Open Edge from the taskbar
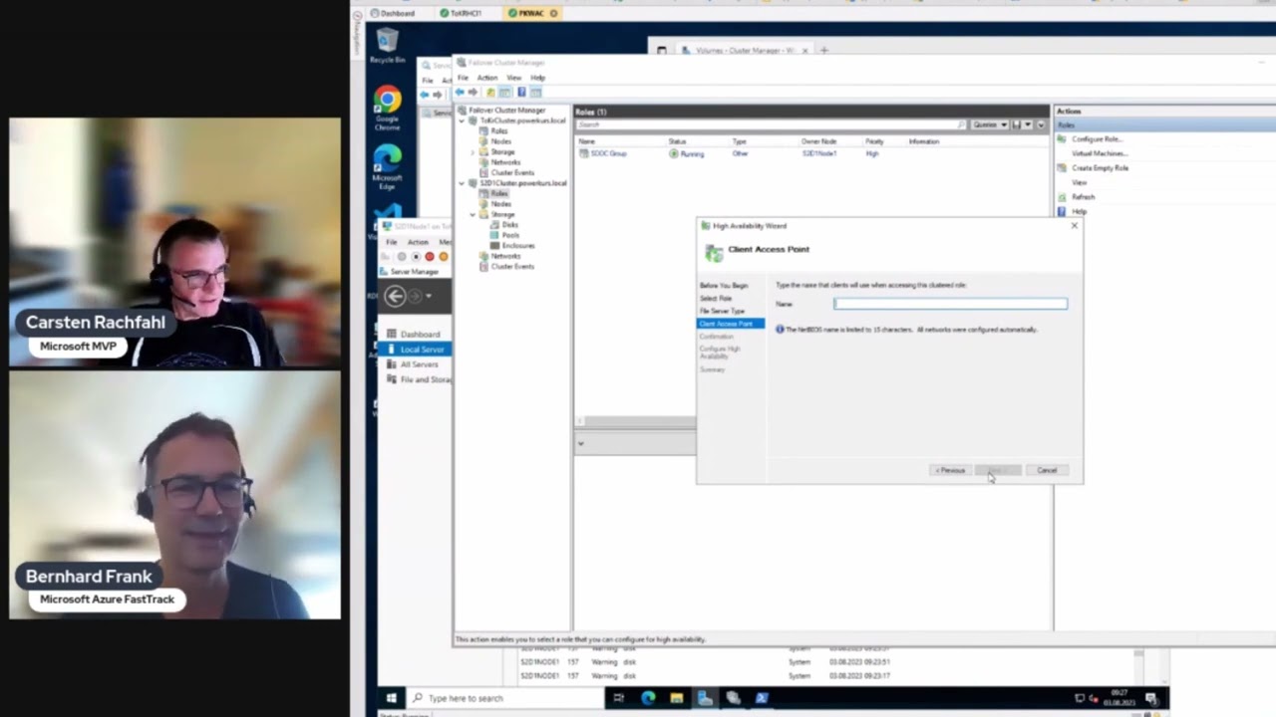The image size is (1276, 717). [x=648, y=698]
